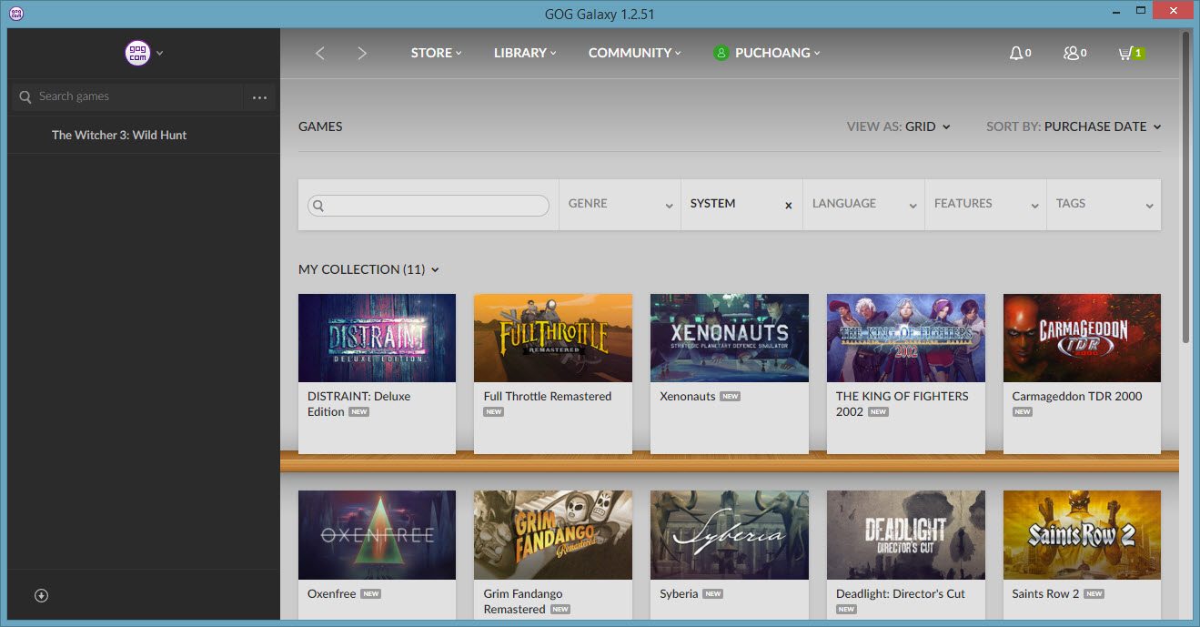Expand the LANGUAGE filter dropdown
This screenshot has height=627, width=1200.
tap(863, 204)
